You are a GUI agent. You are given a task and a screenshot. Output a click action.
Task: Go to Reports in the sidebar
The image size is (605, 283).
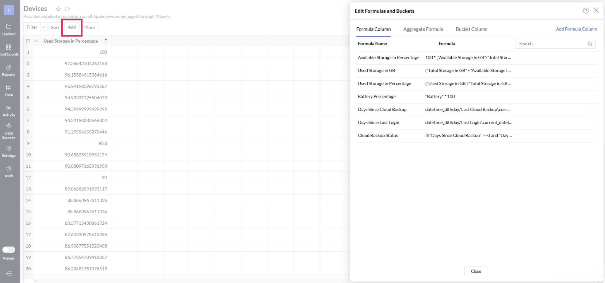pyautogui.click(x=9, y=70)
